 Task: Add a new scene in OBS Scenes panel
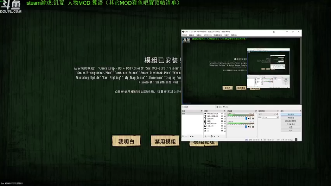(183, 136)
